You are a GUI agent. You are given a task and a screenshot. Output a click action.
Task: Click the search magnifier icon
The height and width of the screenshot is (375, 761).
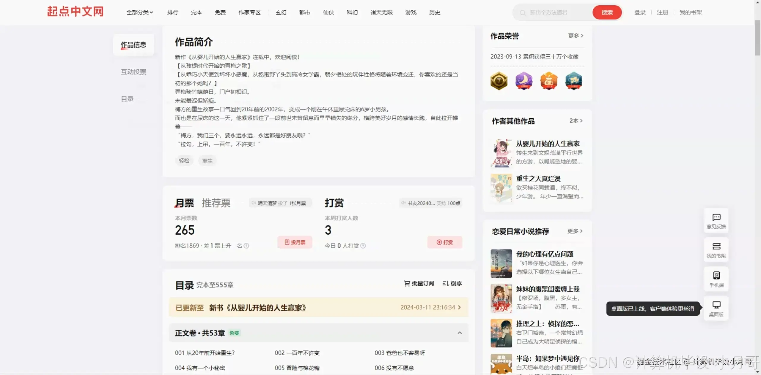click(x=523, y=12)
